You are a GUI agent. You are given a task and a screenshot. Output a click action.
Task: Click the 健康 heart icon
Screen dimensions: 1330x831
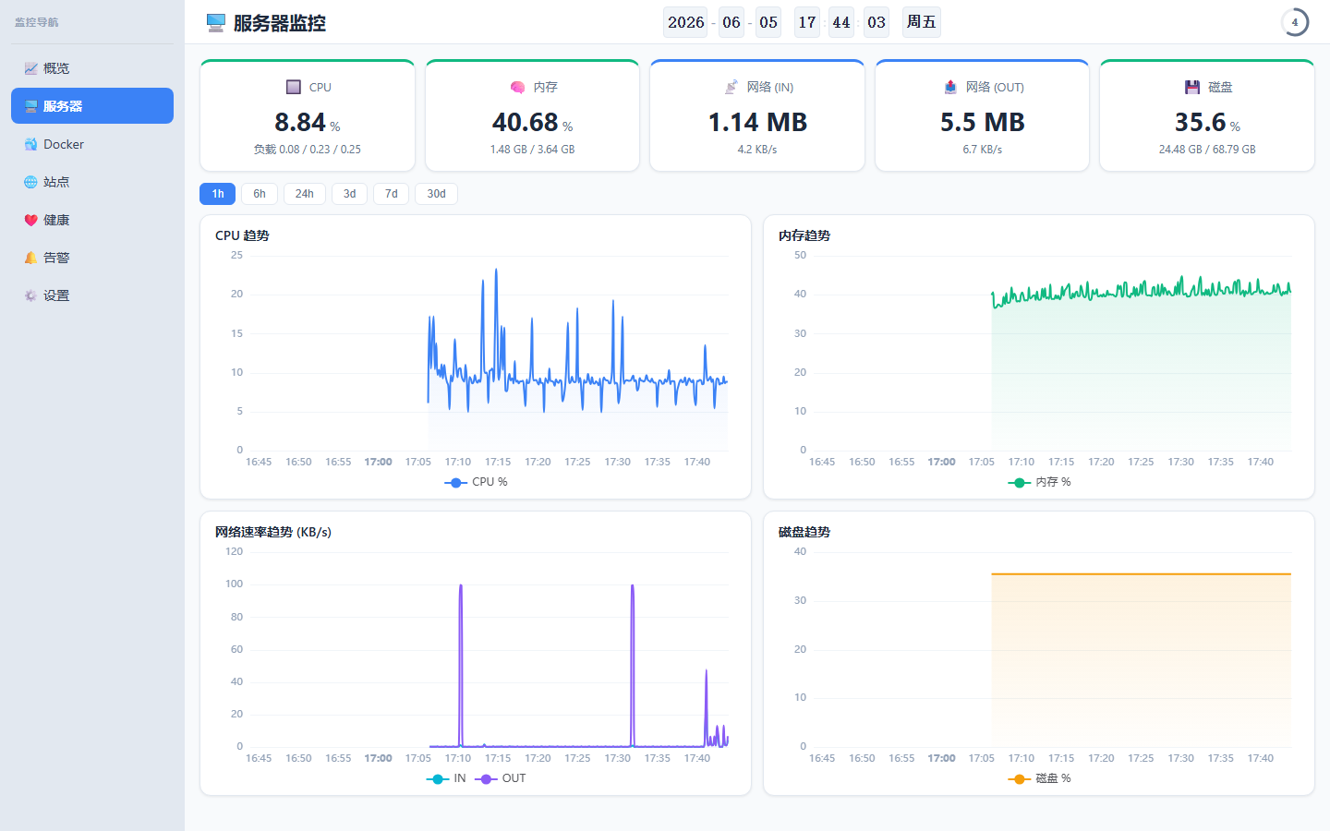[30, 220]
